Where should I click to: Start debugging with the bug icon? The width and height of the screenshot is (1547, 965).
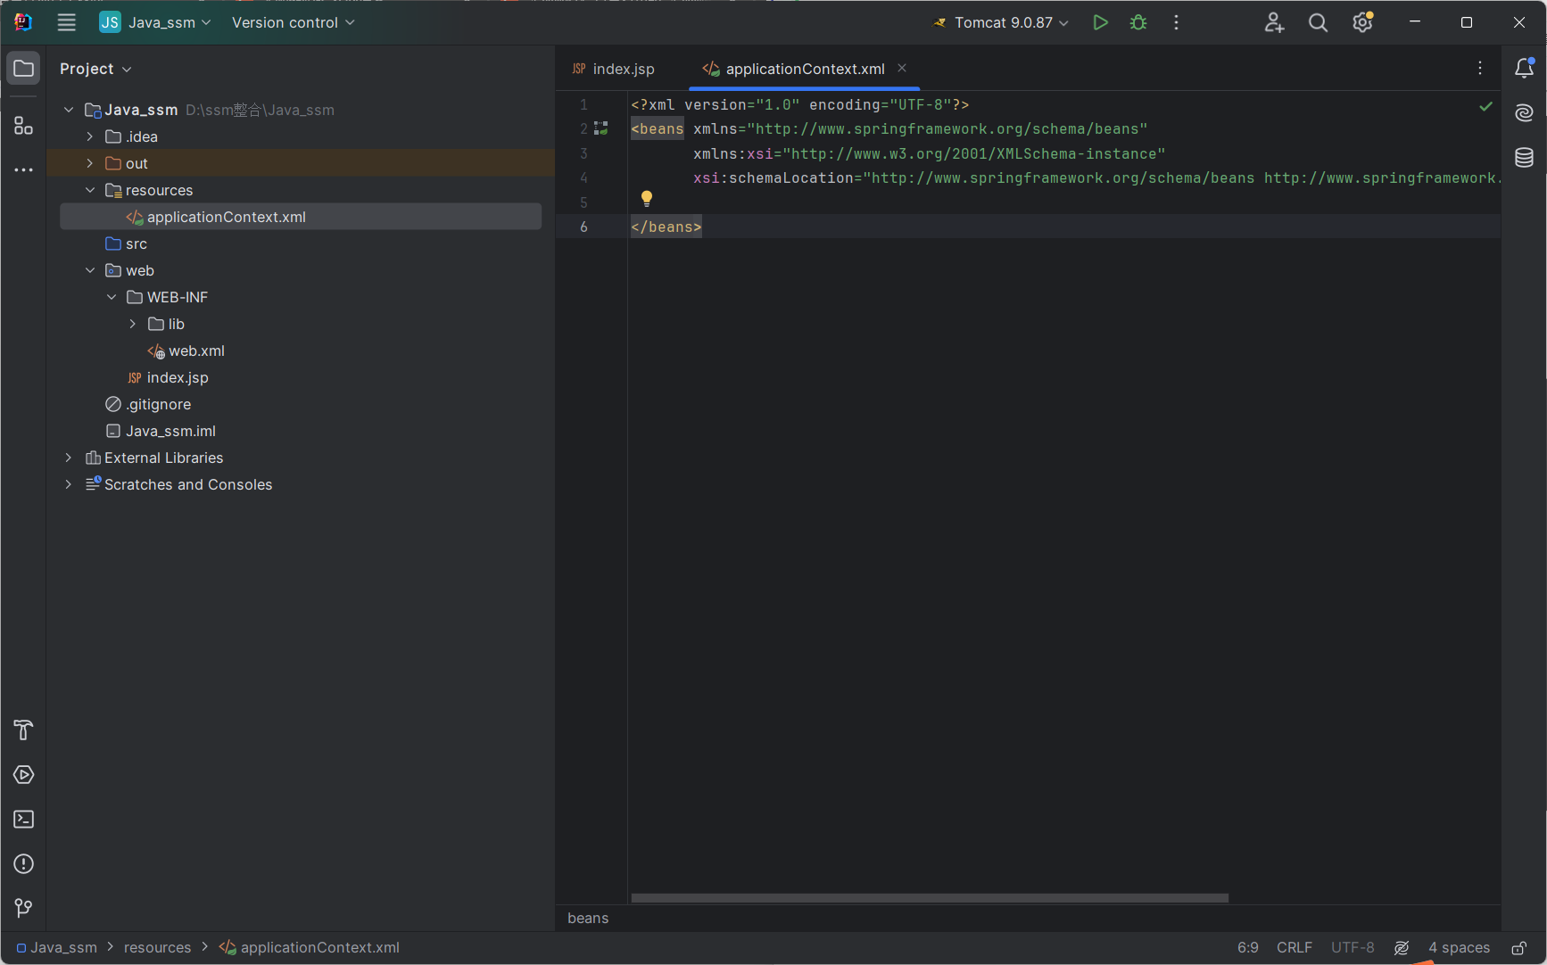pos(1138,22)
